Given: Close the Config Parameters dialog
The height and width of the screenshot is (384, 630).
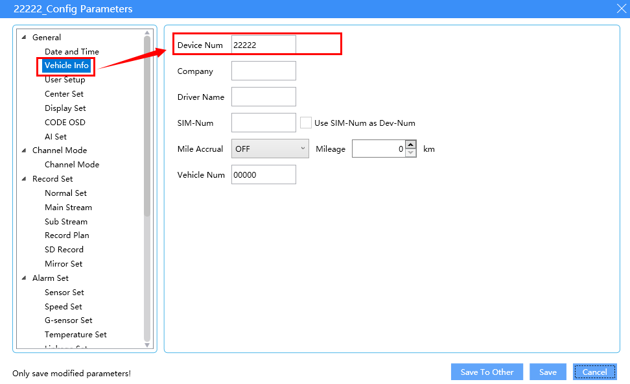Looking at the screenshot, I should tap(621, 9).
